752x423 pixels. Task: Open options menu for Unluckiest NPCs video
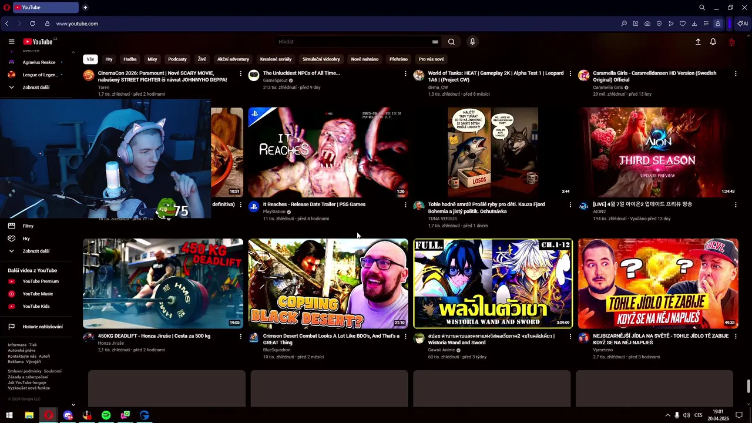coord(405,73)
